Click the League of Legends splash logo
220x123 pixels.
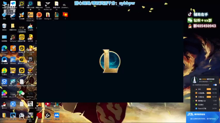point(110,61)
